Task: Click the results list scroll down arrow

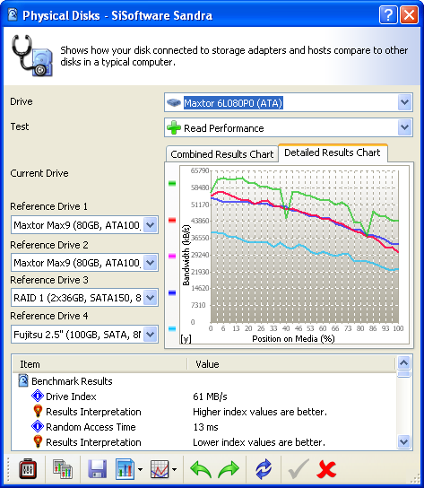Action: 403,441
